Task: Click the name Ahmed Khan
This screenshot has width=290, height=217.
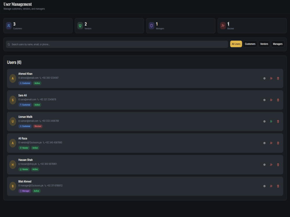Action: pyautogui.click(x=25, y=74)
